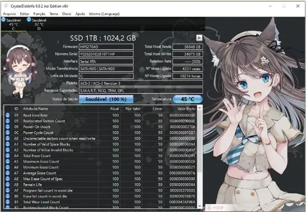Open the Disco menu
This screenshot has height=212, width=306.
pyautogui.click(x=66, y=14)
